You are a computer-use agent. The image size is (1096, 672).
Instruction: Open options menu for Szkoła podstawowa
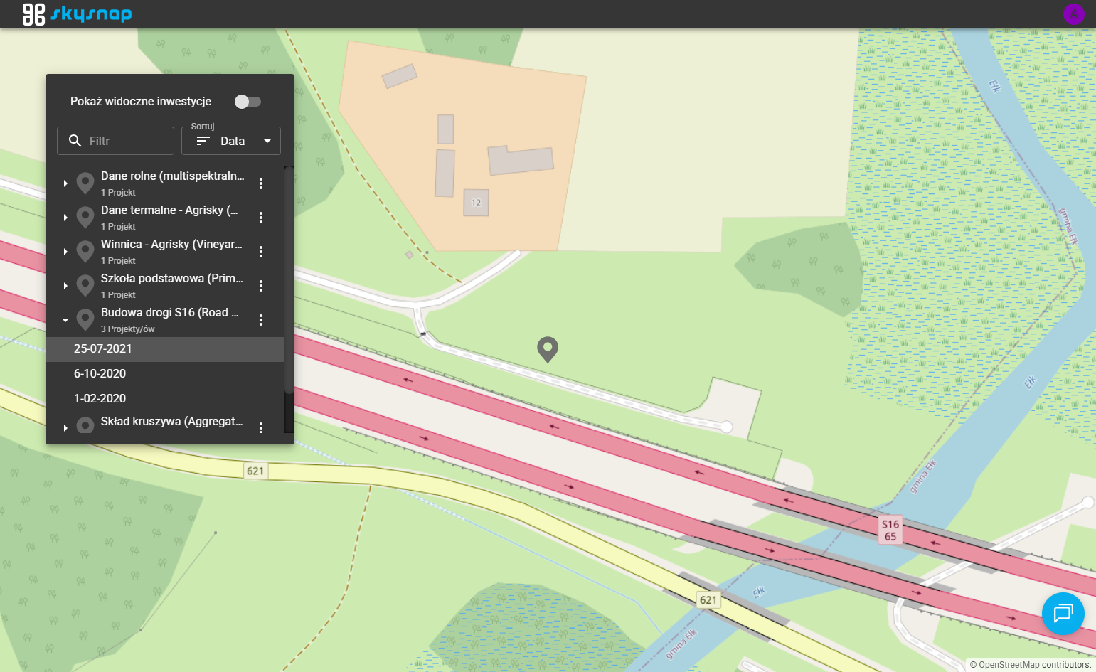coord(261,286)
